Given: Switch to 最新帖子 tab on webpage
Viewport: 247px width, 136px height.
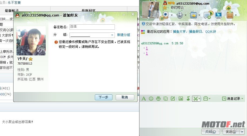Looking at the screenshot, I should click(x=12, y=11).
